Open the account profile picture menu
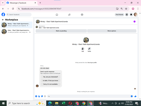 pyautogui.click(x=136, y=14)
